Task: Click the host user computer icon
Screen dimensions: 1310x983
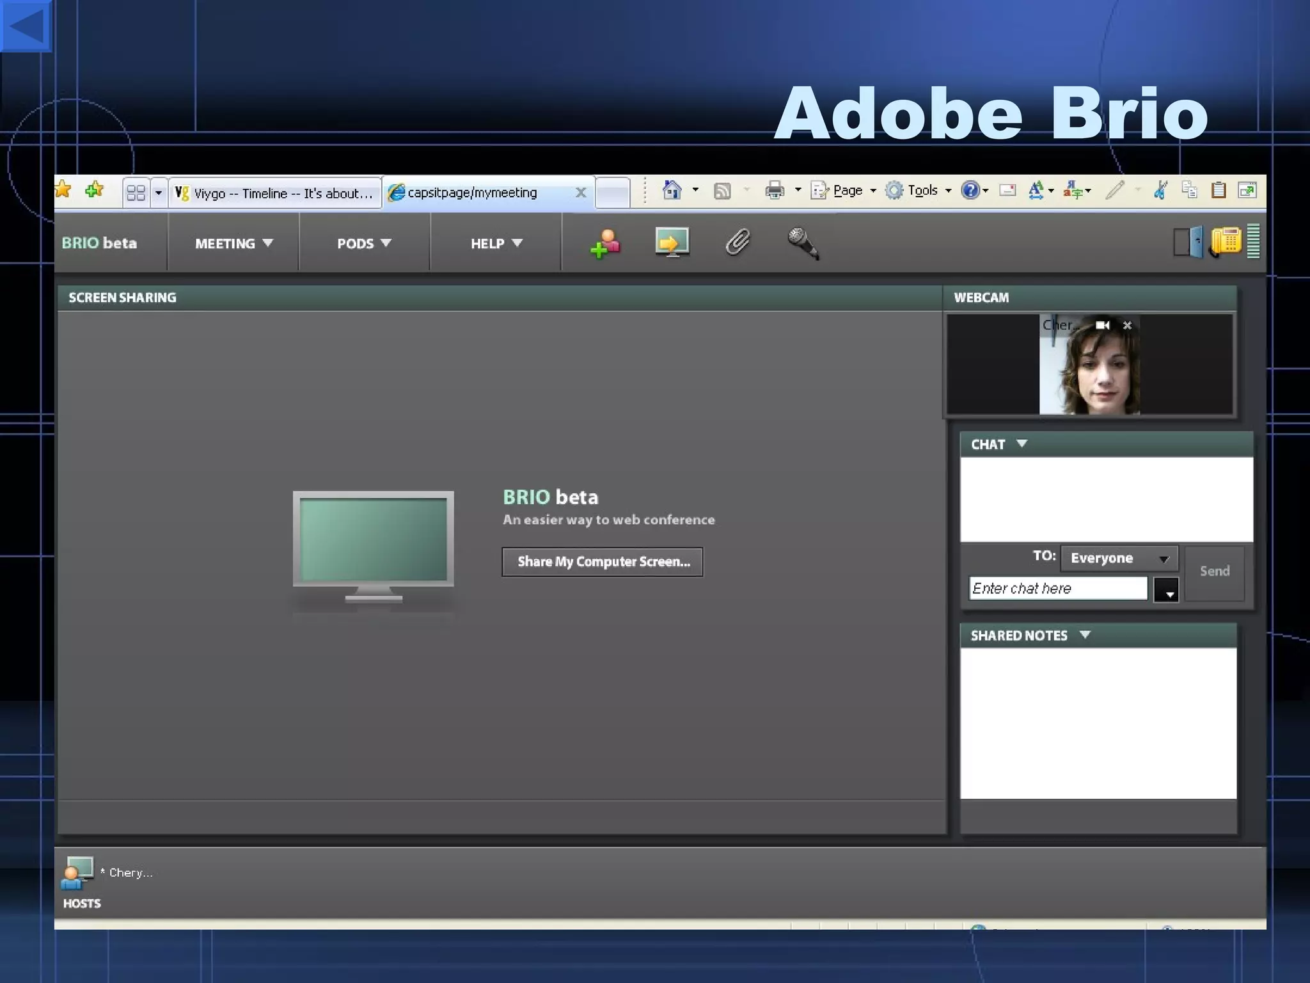Action: coord(77,874)
